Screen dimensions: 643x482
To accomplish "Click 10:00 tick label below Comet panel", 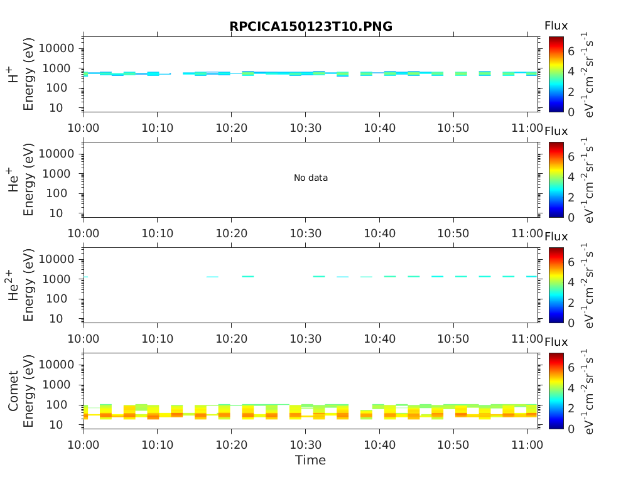I will pyautogui.click(x=84, y=445).
